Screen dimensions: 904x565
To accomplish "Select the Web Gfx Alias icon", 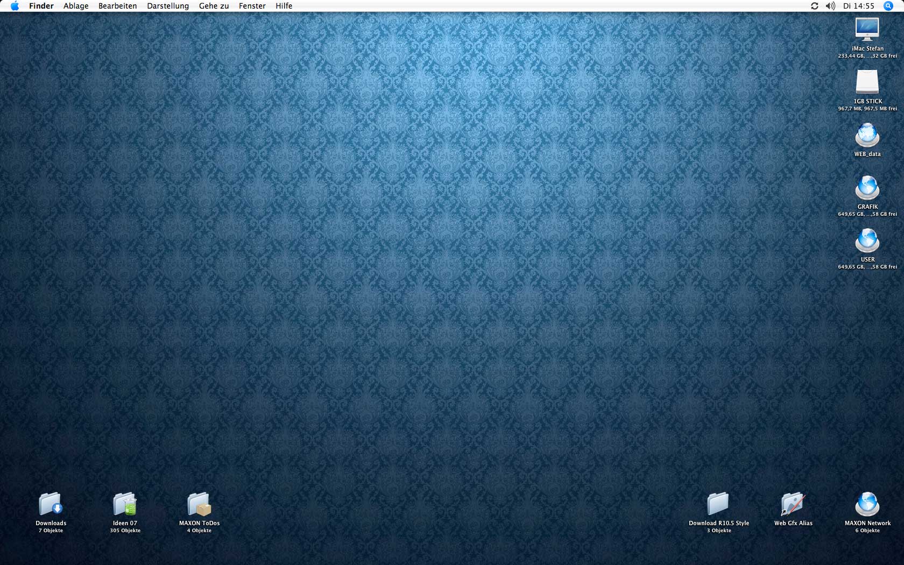I will 793,504.
